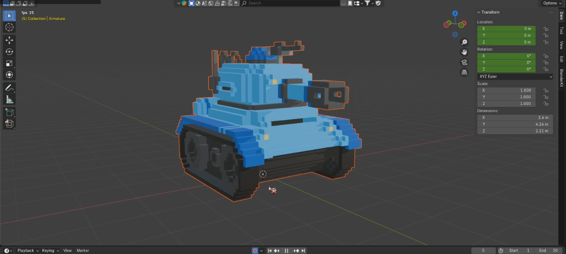This screenshot has height=254, width=566.
Task: Toggle camera view with the camera icon
Action: click(x=464, y=62)
